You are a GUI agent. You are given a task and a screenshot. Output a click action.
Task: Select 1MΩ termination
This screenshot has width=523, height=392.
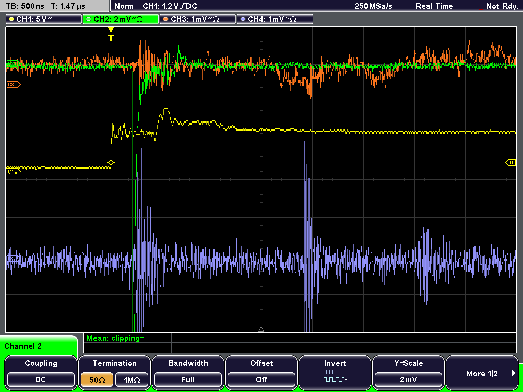[132, 380]
